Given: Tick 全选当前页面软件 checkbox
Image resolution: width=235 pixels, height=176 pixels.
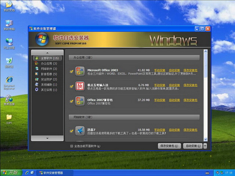Looking at the screenshot, I should [72, 146].
